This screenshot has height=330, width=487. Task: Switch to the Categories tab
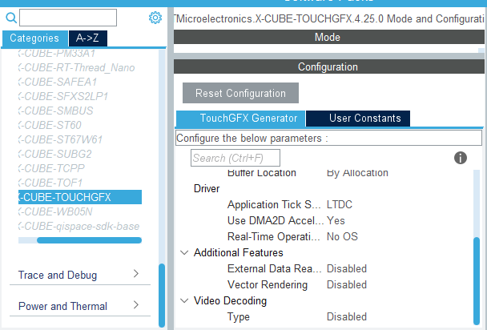[x=34, y=38]
